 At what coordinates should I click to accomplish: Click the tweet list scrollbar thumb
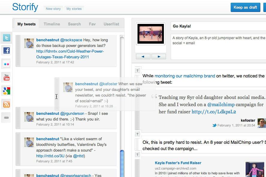pyautogui.click(x=122, y=164)
